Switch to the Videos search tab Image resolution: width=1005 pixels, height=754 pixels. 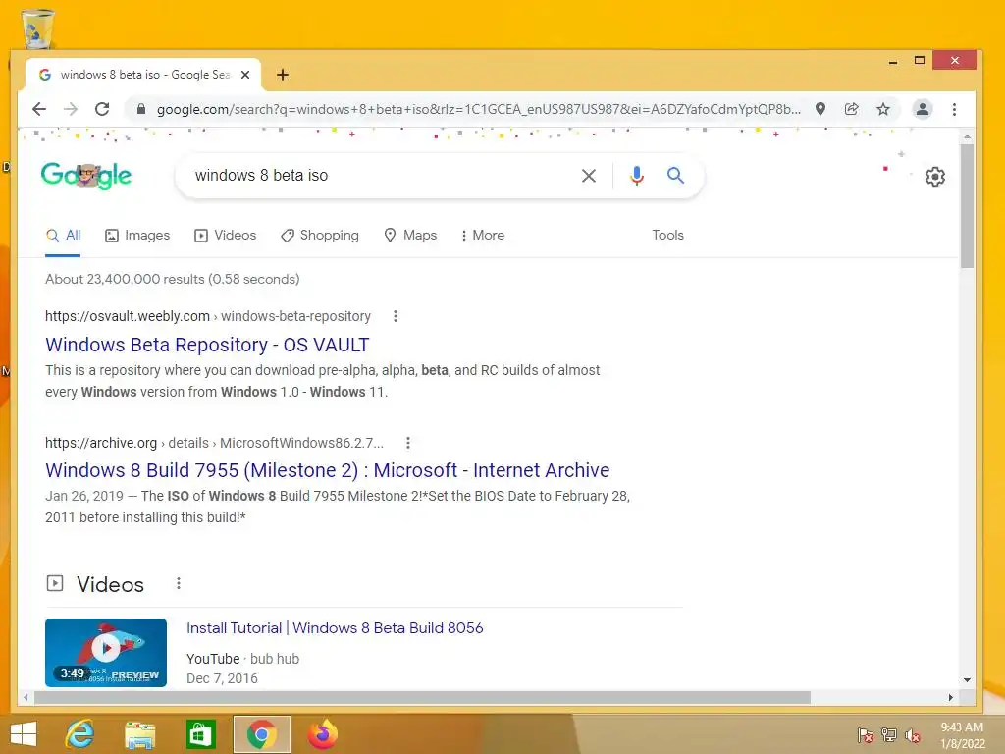225,236
